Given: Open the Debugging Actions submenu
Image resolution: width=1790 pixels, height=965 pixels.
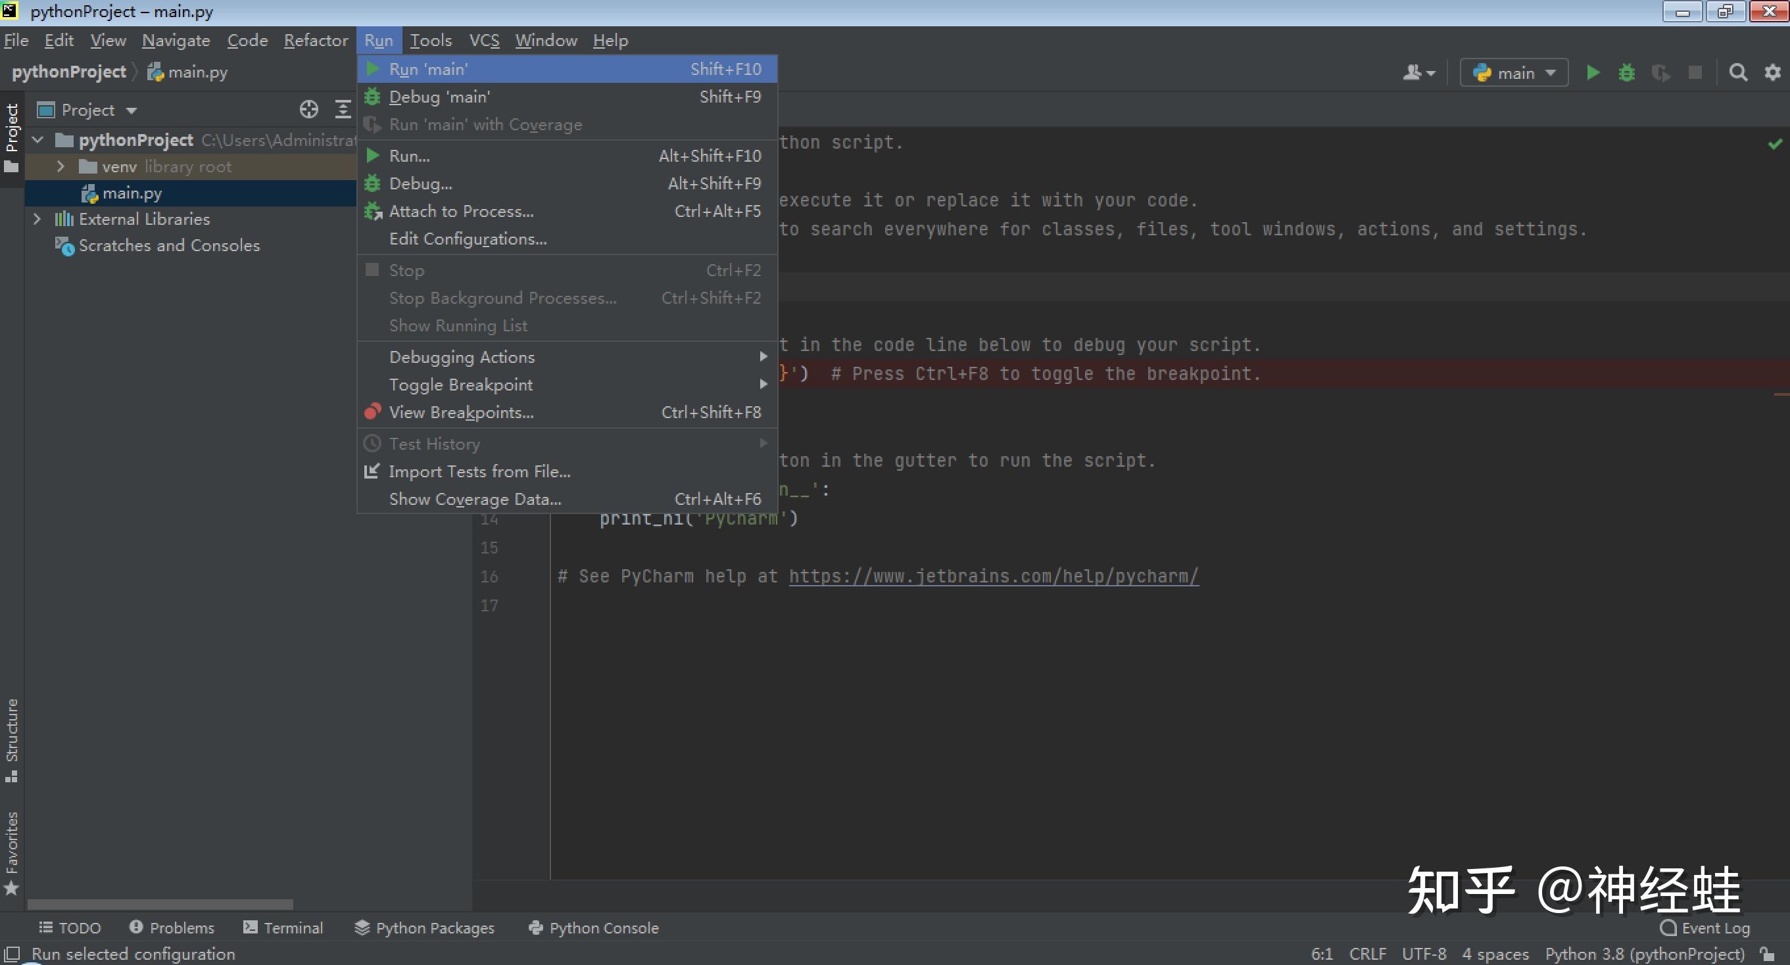Looking at the screenshot, I should point(462,356).
